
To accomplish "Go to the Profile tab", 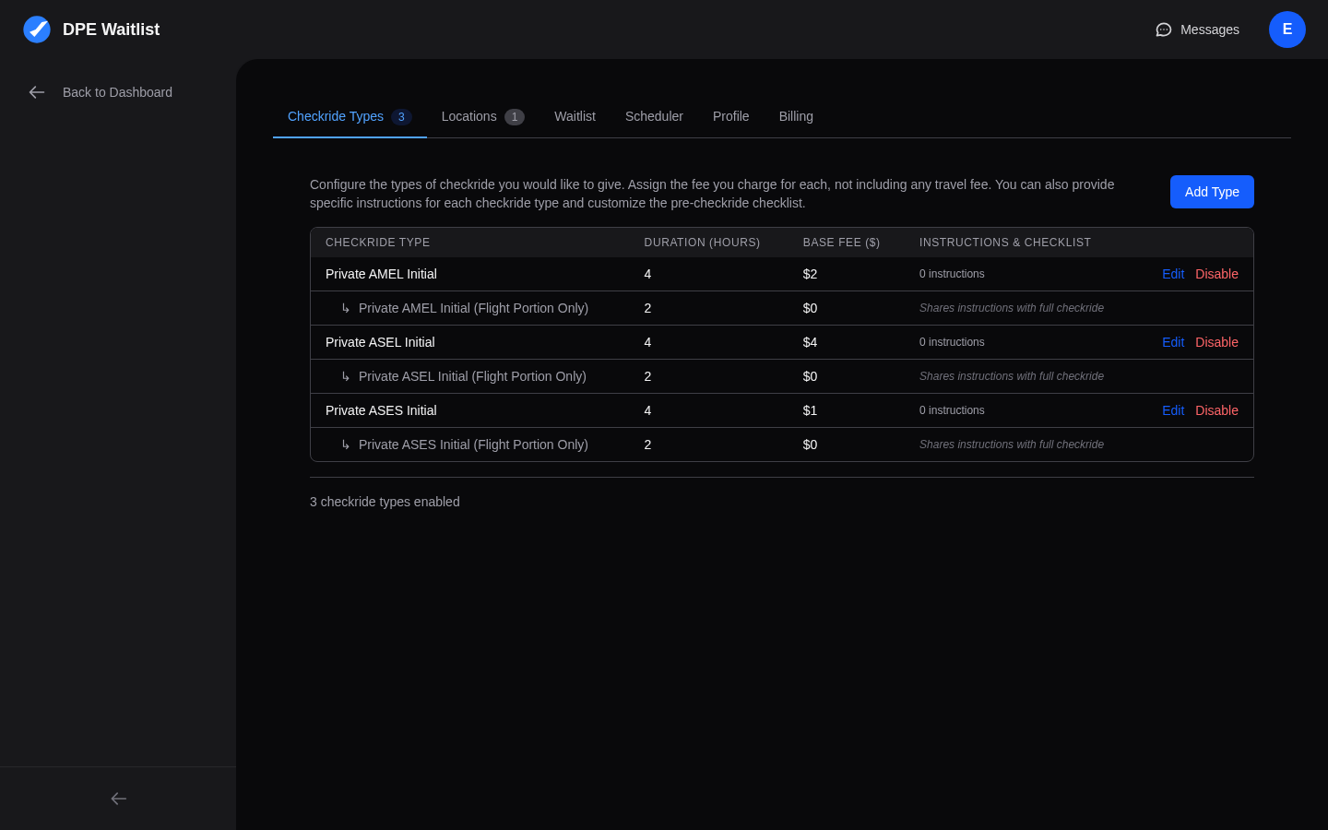I will tap(730, 116).
